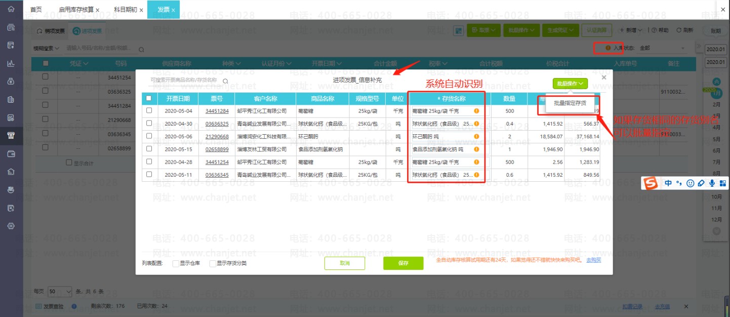Viewport: 730px width, 317px height.
Task: Click the Sogou input method S logo
Action: (651, 183)
